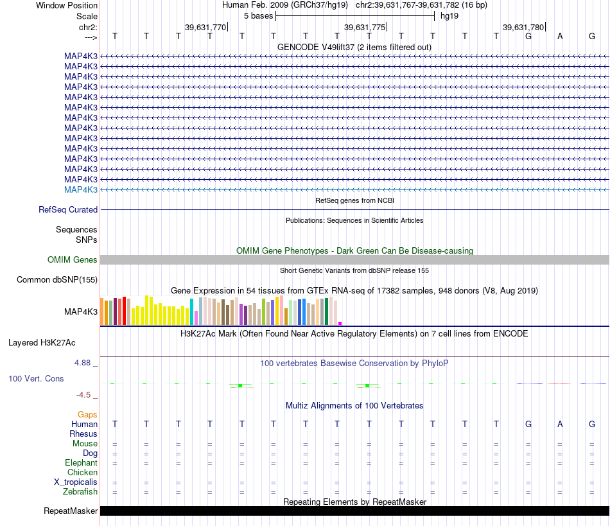Click the 39,631,775 position marker
This screenshot has width=610, height=526.
pyautogui.click(x=365, y=27)
